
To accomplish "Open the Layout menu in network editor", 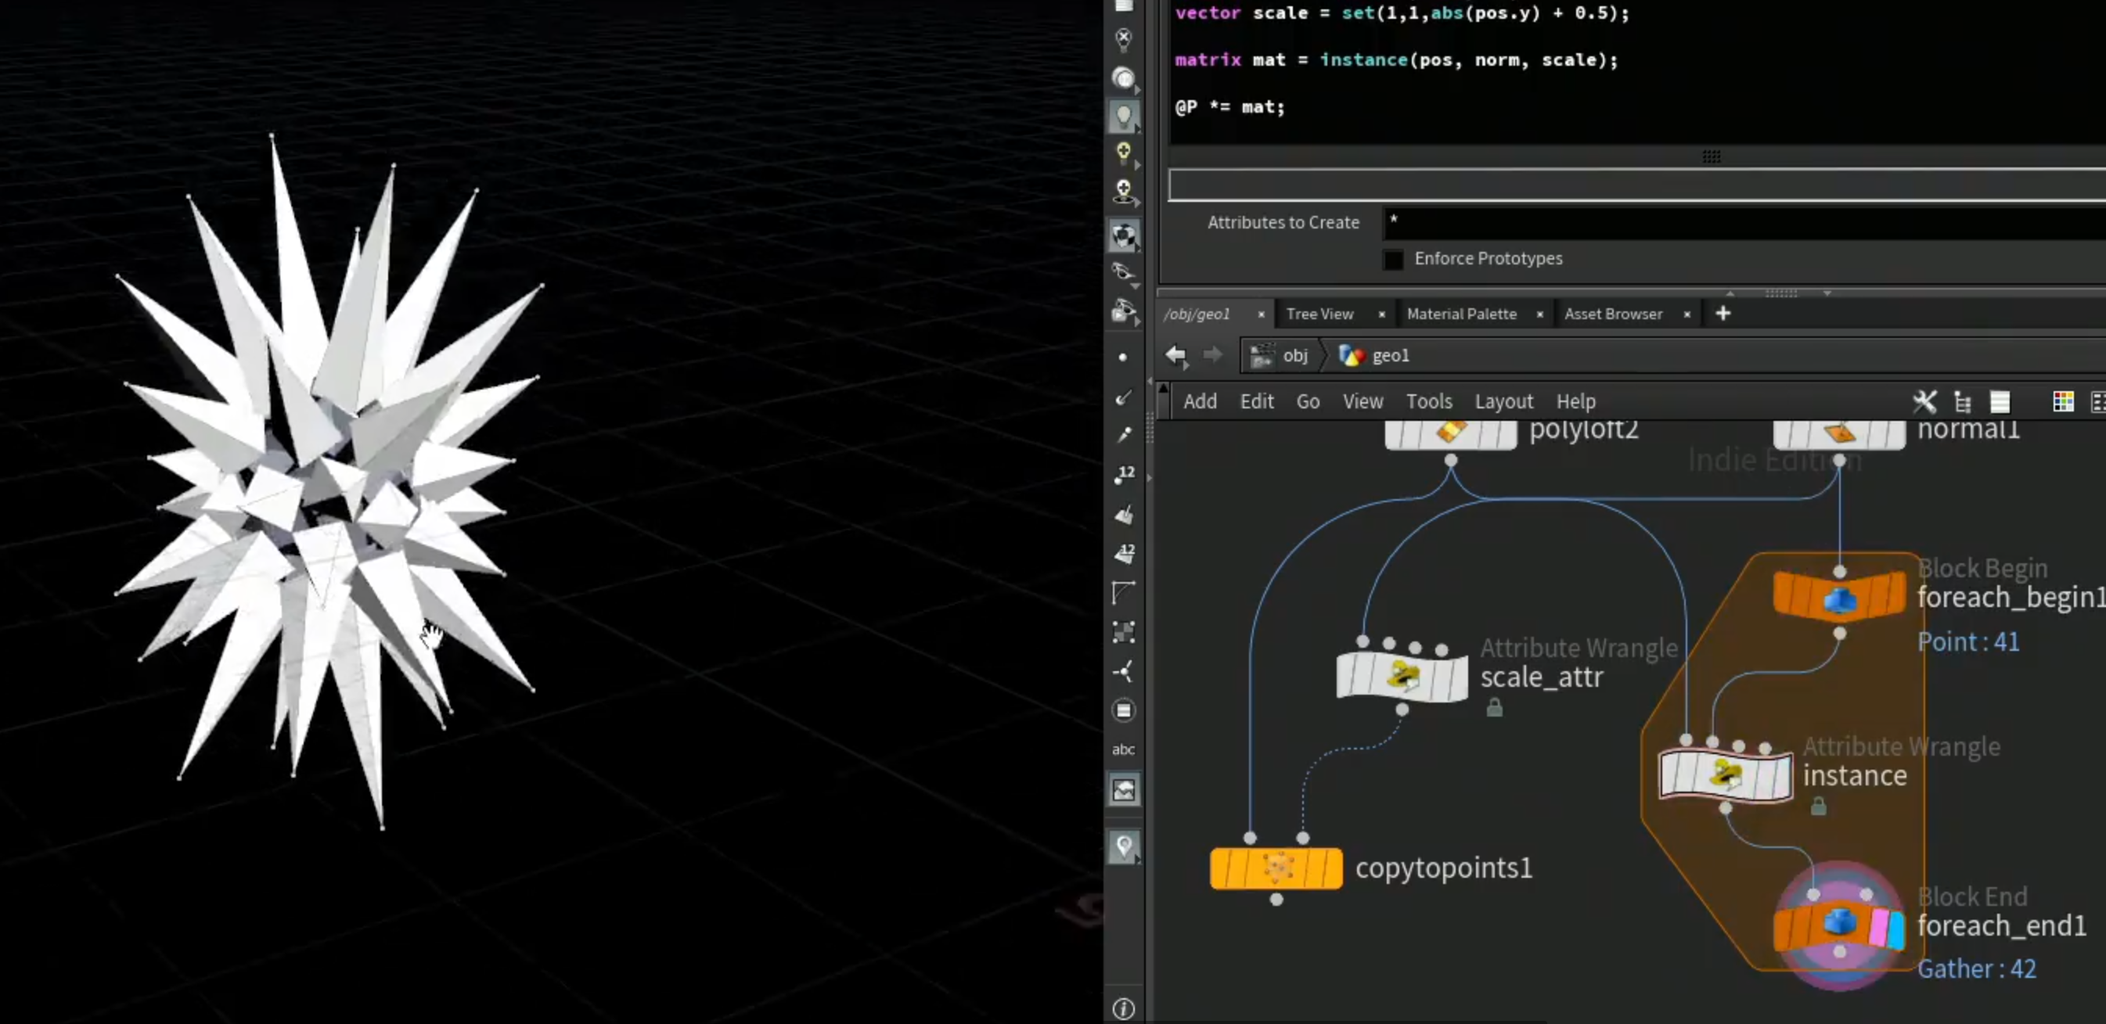I will (x=1503, y=401).
